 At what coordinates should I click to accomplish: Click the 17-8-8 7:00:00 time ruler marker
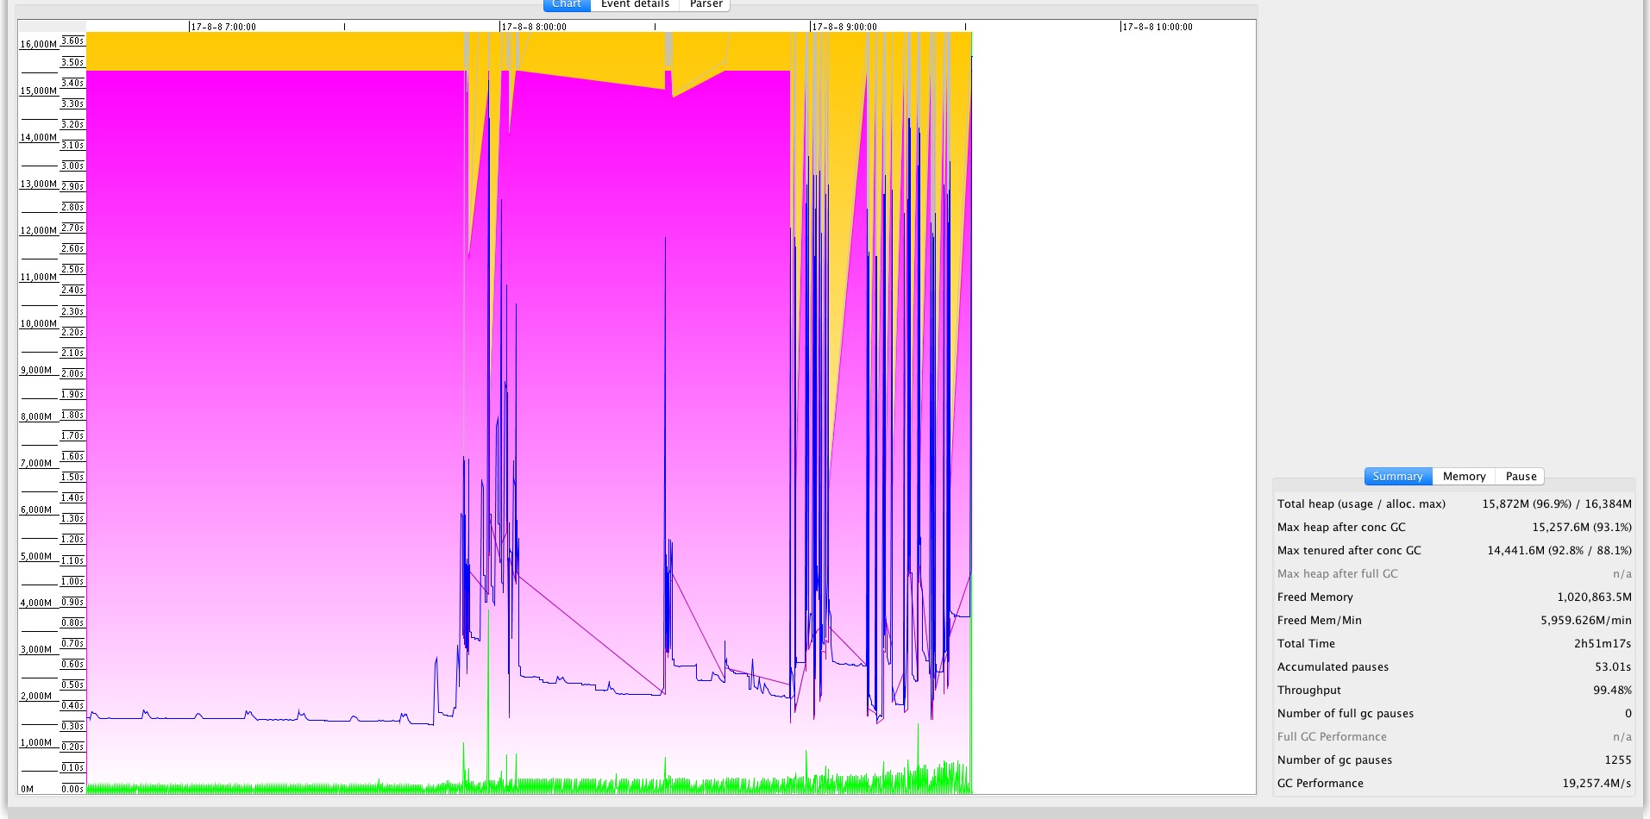tap(223, 27)
